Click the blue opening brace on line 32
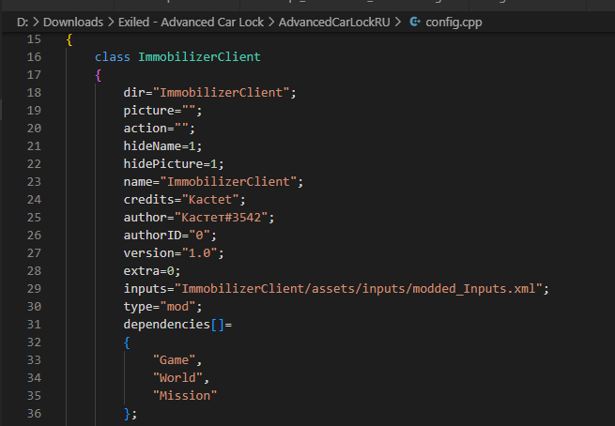Screen dimensions: 615x426 pos(127,342)
